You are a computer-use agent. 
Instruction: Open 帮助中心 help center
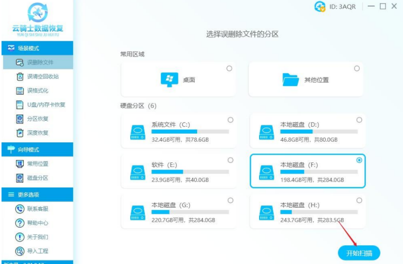pyautogui.click(x=38, y=223)
